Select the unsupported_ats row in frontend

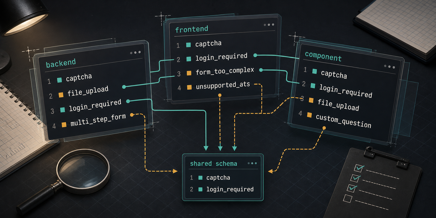(x=213, y=86)
